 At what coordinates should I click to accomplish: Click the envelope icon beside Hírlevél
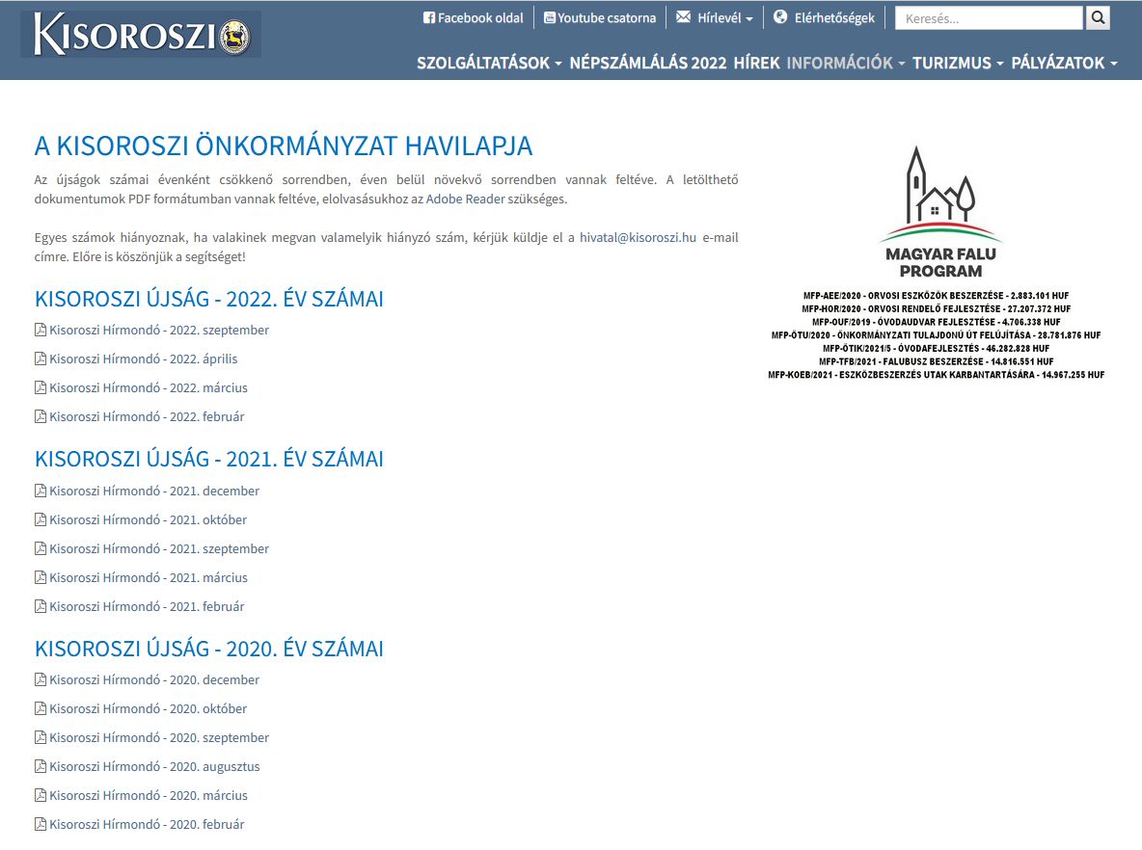pos(683,16)
